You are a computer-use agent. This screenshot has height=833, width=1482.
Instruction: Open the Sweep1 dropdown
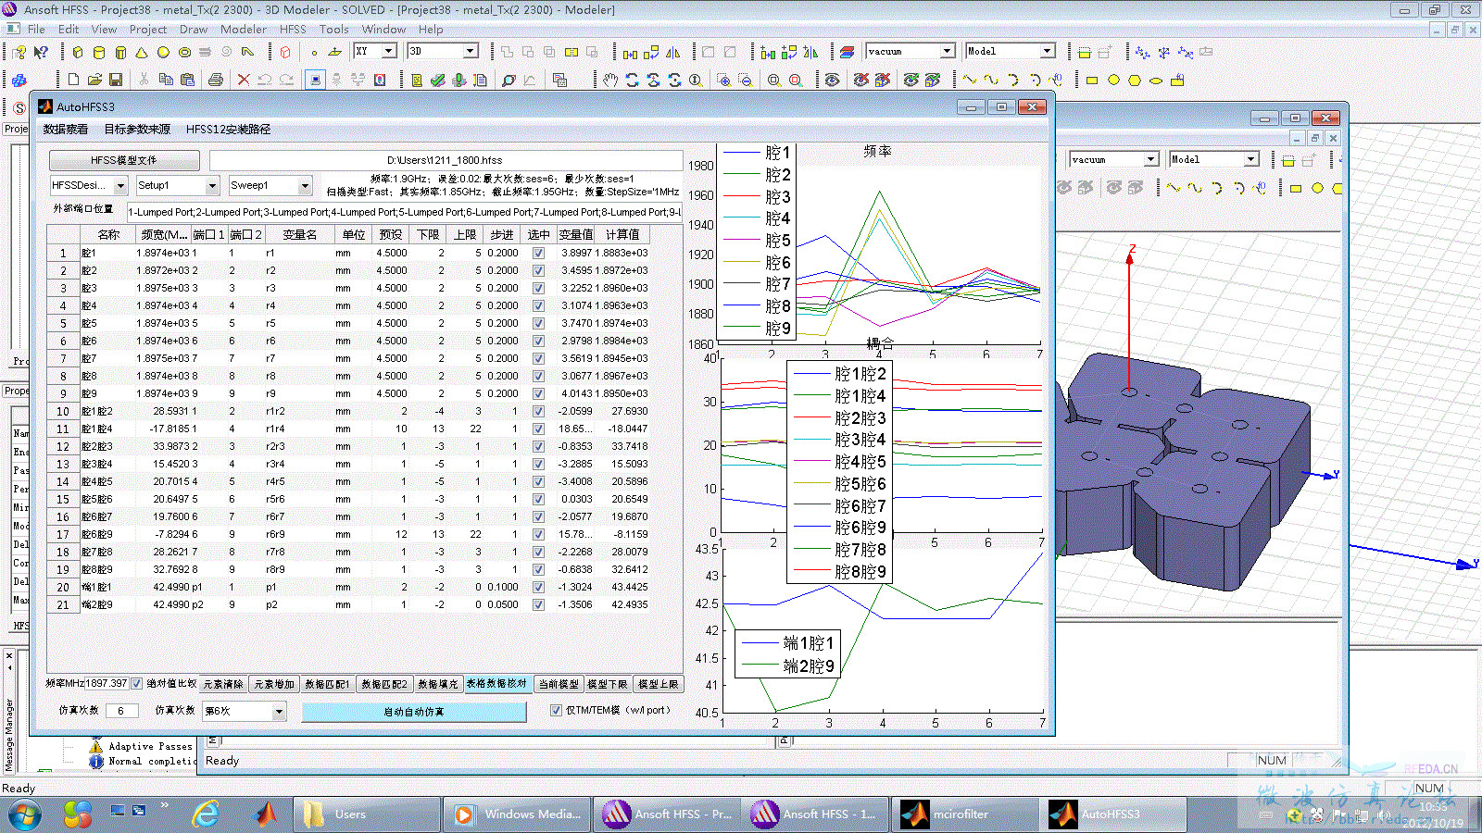click(270, 186)
